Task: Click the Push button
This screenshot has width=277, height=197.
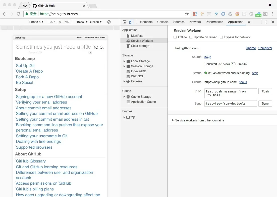Action: click(265, 91)
